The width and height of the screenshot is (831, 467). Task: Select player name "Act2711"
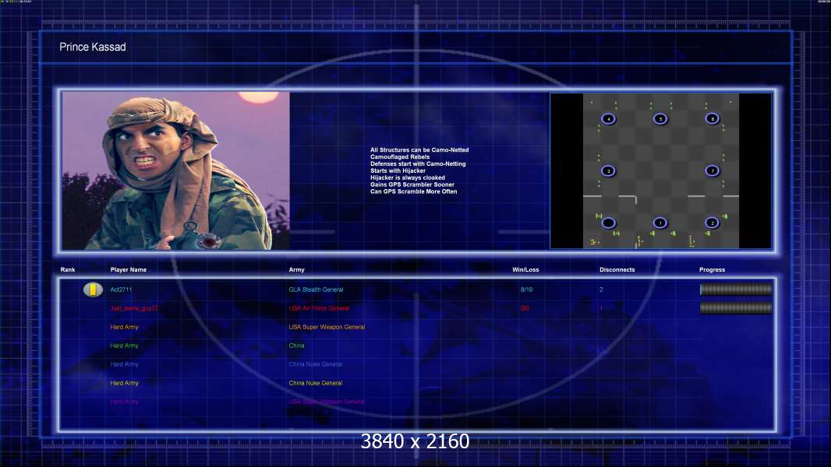point(122,290)
